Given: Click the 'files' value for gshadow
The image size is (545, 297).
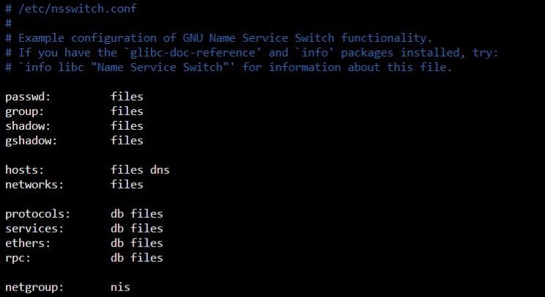Looking at the screenshot, I should coord(127,141).
